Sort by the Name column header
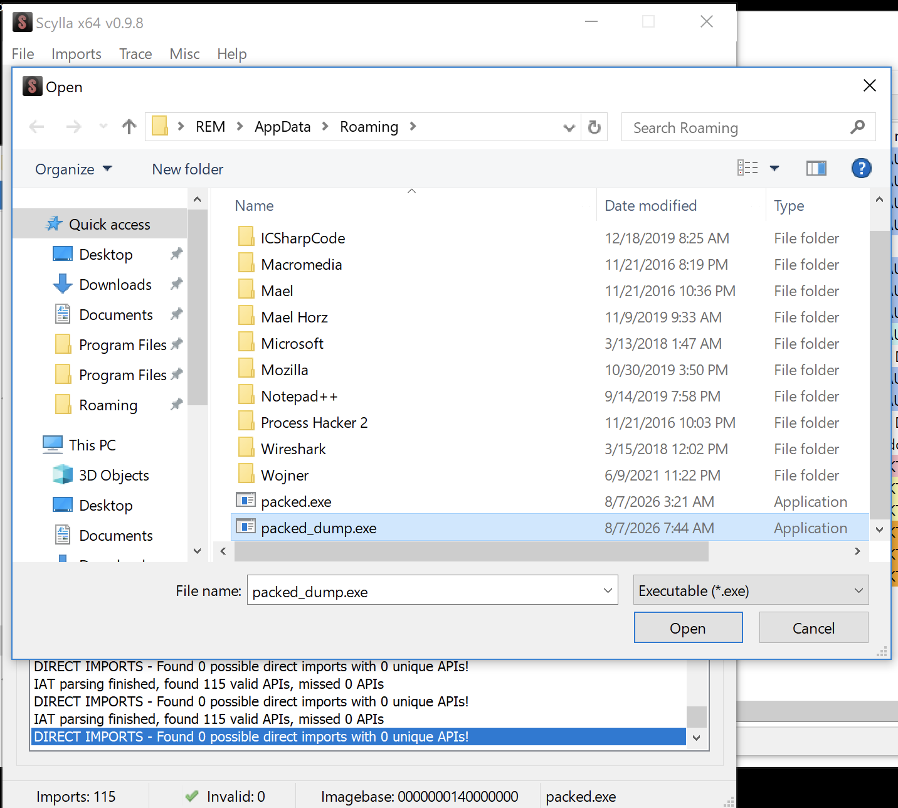The width and height of the screenshot is (898, 808). (x=254, y=205)
